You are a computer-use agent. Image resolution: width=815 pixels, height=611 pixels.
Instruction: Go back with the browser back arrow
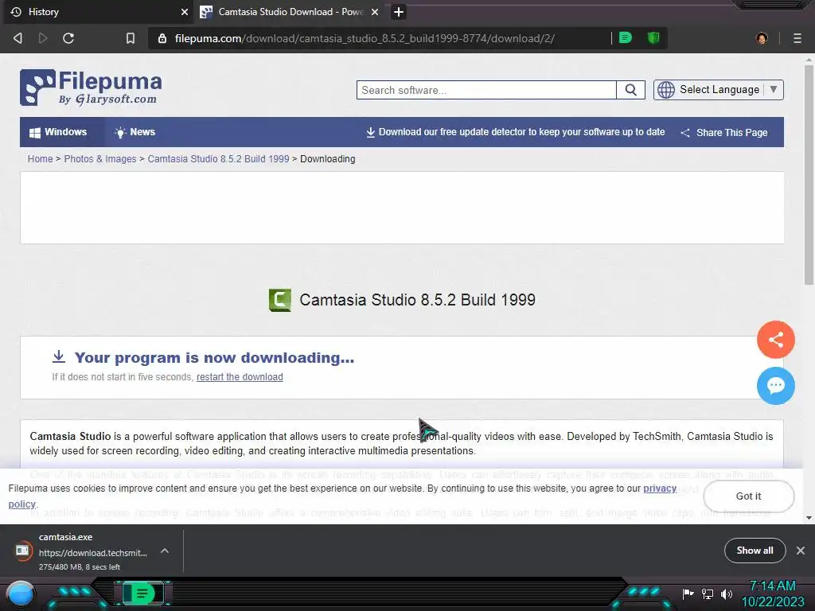point(18,38)
